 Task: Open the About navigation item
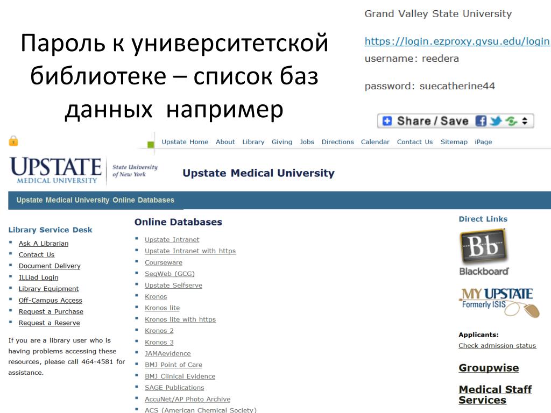[225, 142]
